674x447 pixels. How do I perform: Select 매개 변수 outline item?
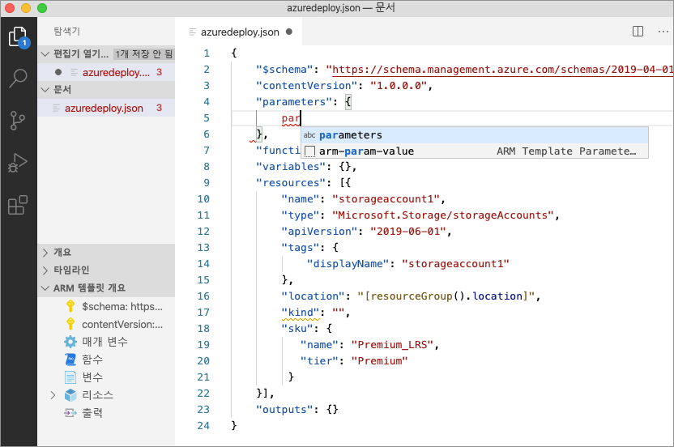point(105,342)
